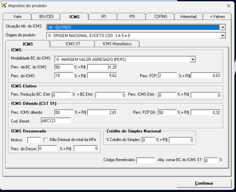Focus the Perc. FCP input field
This screenshot has width=236, height=192.
[167, 76]
